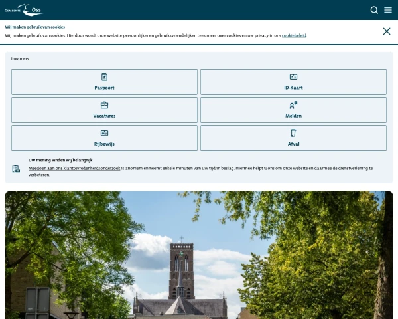The image size is (398, 319).
Task: Click the Afval bin icon
Action: 293,133
